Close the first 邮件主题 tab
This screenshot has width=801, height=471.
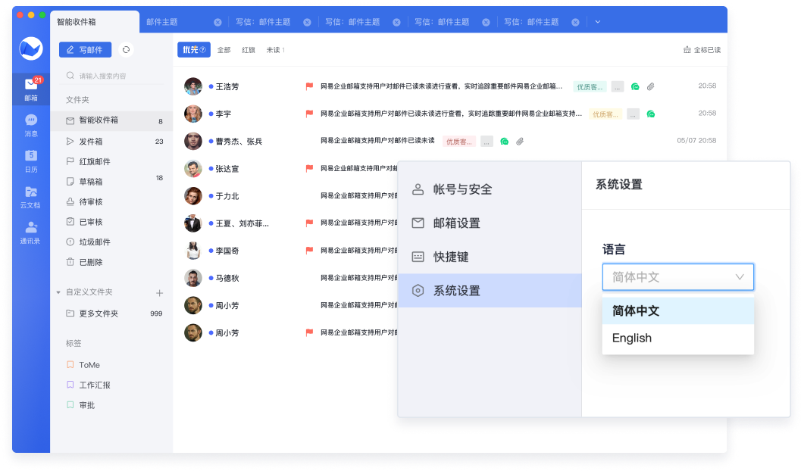pos(217,23)
